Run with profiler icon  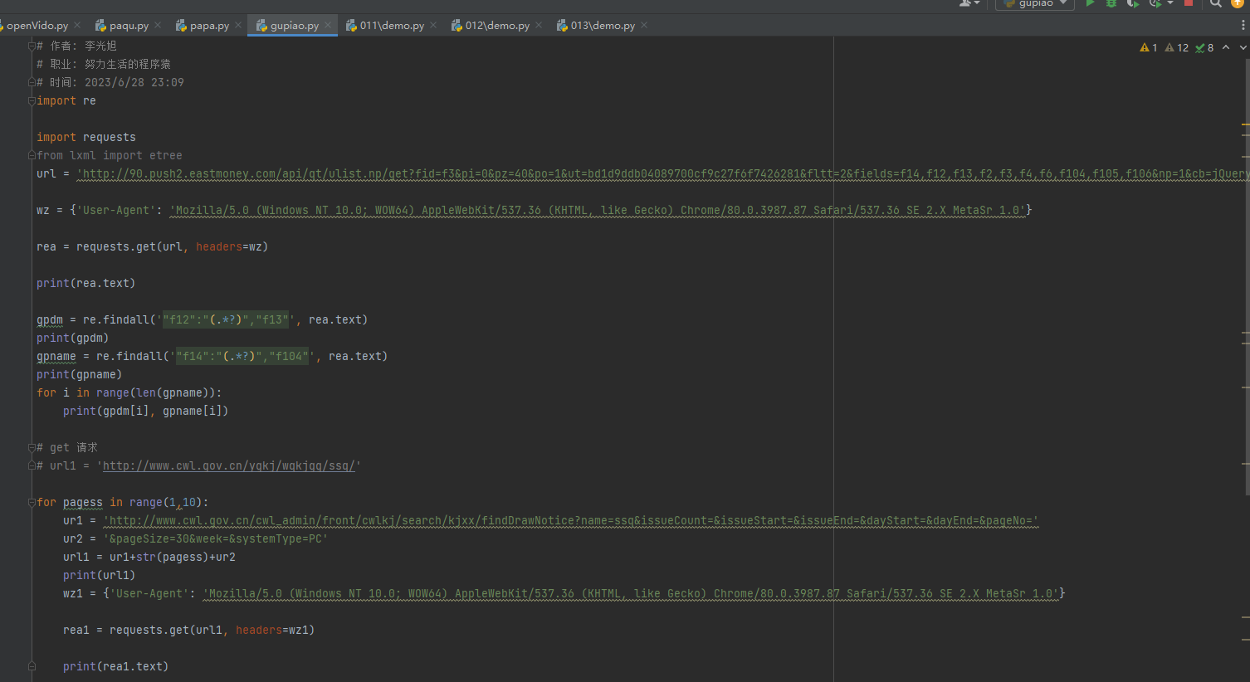pyautogui.click(x=1155, y=3)
